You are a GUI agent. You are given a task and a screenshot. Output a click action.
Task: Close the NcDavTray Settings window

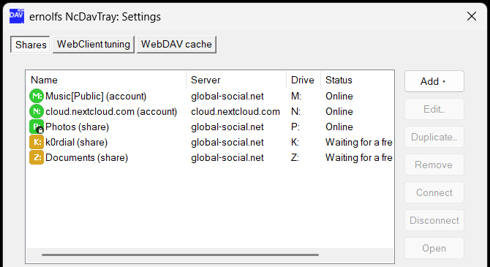tap(472, 16)
